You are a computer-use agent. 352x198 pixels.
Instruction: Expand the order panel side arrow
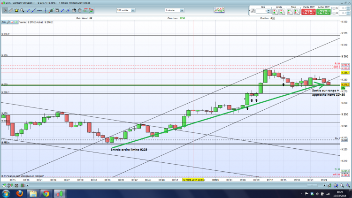click(249, 11)
